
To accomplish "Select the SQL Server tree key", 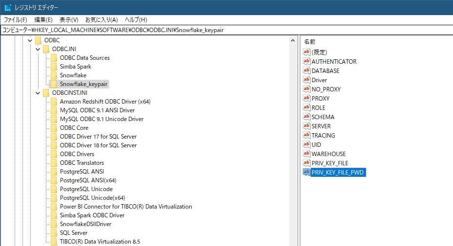I will pos(73,233).
